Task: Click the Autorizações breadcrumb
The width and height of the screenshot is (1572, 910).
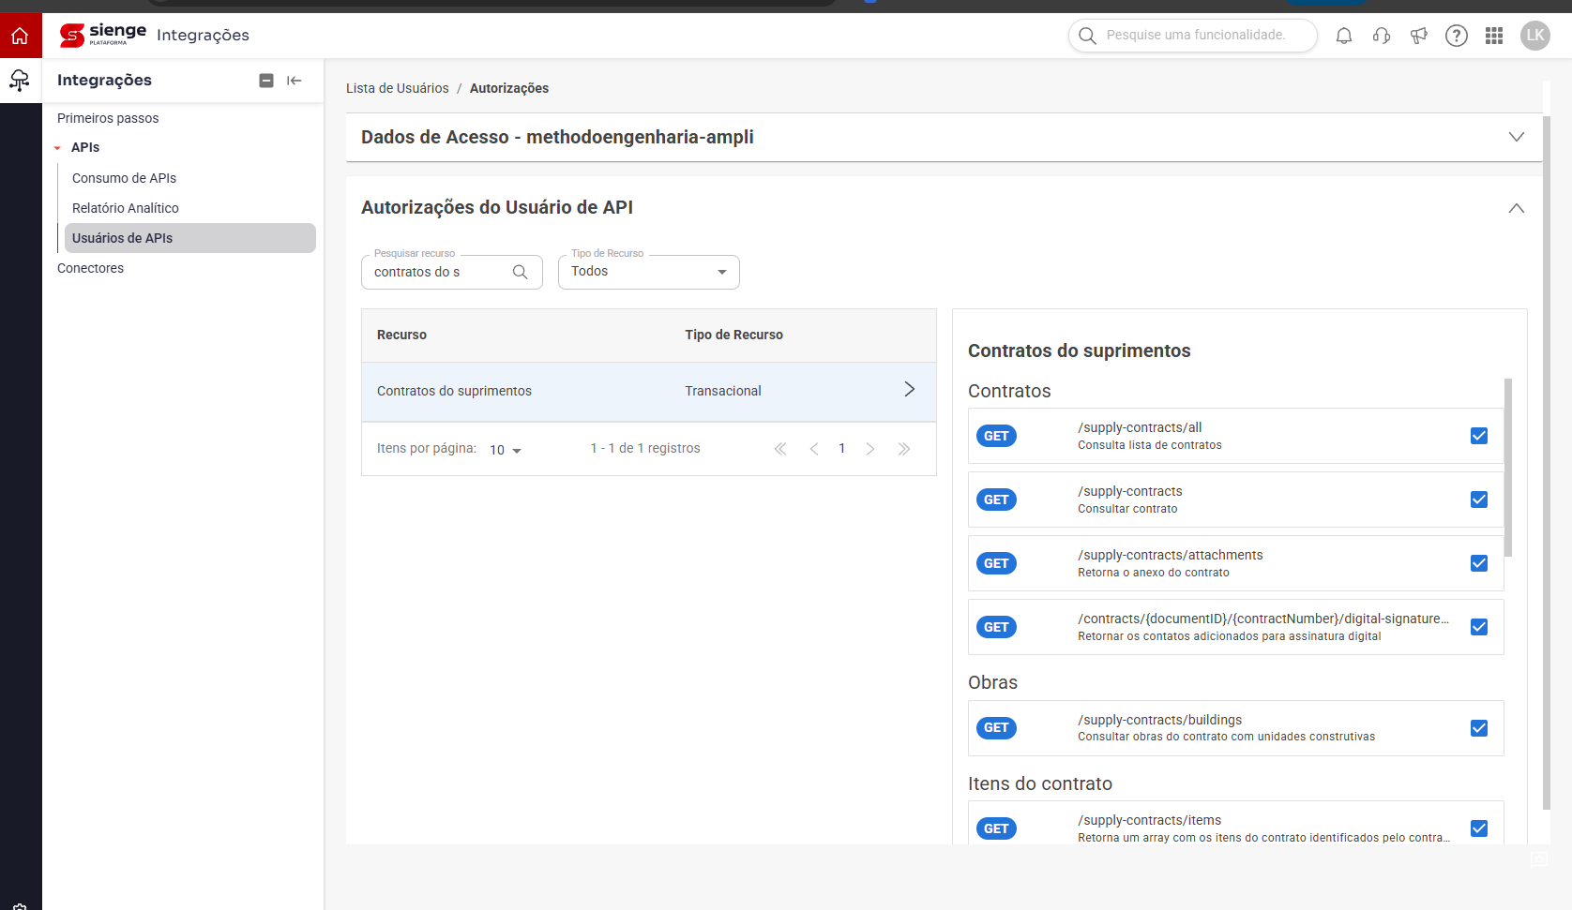Action: (x=509, y=88)
